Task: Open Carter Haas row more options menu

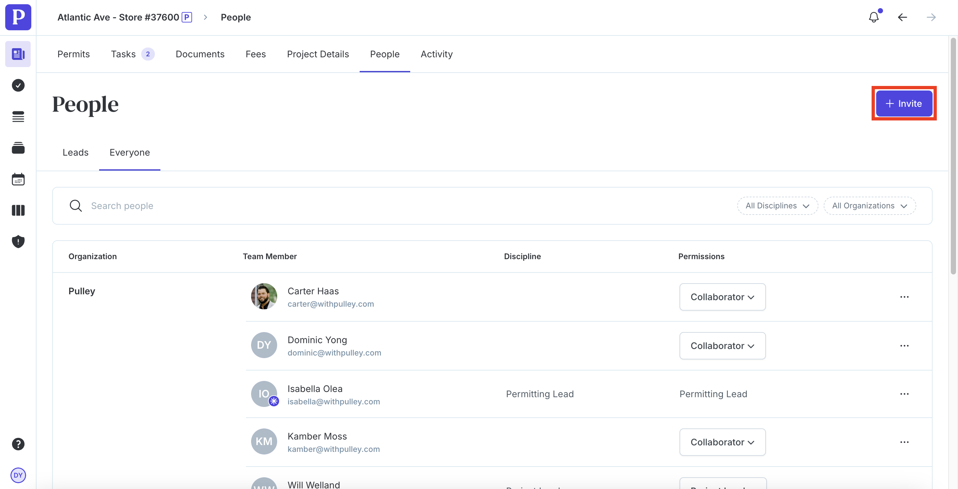Action: (904, 297)
